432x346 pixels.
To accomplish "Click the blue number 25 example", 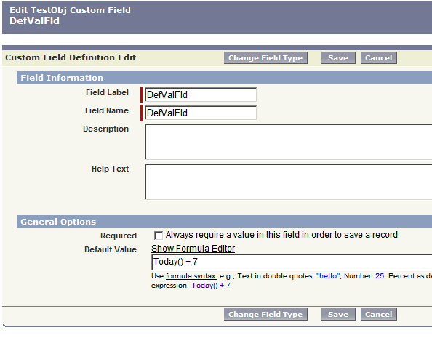I will point(380,276).
